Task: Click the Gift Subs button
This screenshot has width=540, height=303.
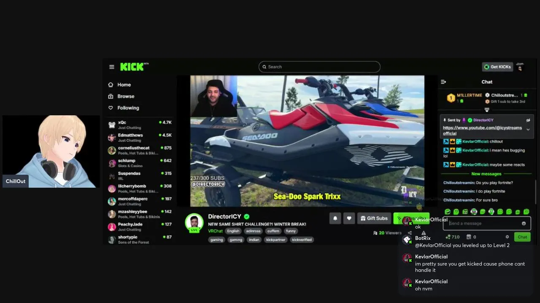Action: point(374,218)
